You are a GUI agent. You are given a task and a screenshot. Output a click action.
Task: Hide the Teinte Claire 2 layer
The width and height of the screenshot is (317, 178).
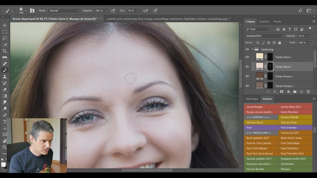[247, 67]
